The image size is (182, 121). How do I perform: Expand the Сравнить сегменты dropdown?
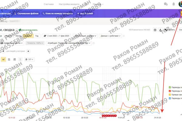[12, 43]
